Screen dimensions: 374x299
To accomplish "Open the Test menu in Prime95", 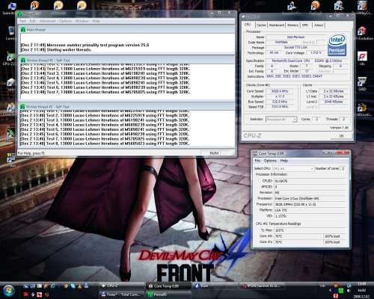I will coord(22,21).
